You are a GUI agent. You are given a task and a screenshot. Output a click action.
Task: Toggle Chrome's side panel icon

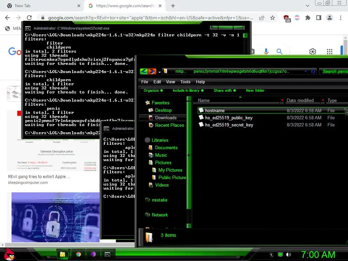point(319,18)
